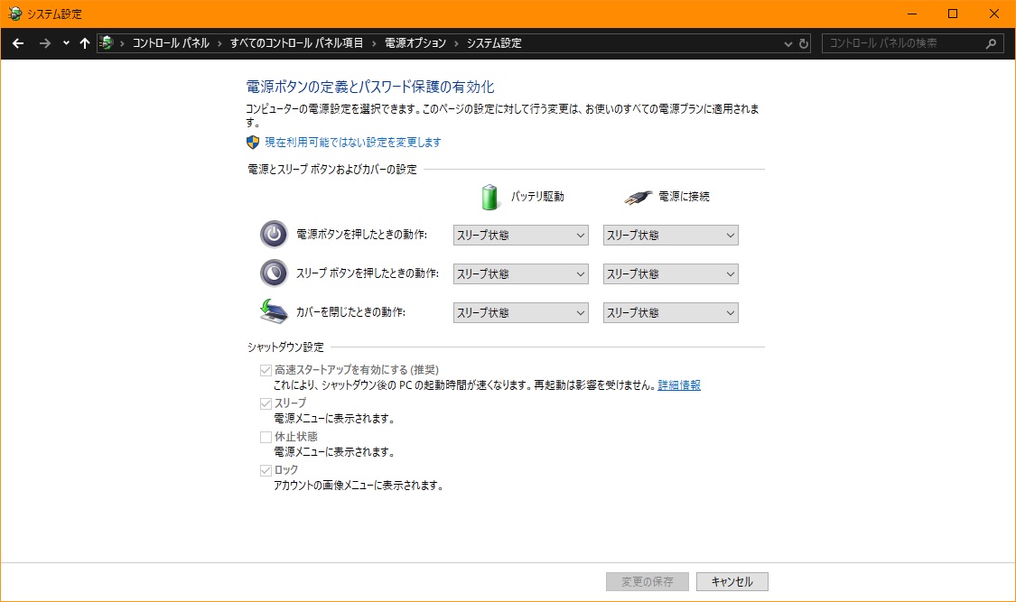Toggle the ロック checkbox
The width and height of the screenshot is (1016, 602).
pyautogui.click(x=266, y=470)
